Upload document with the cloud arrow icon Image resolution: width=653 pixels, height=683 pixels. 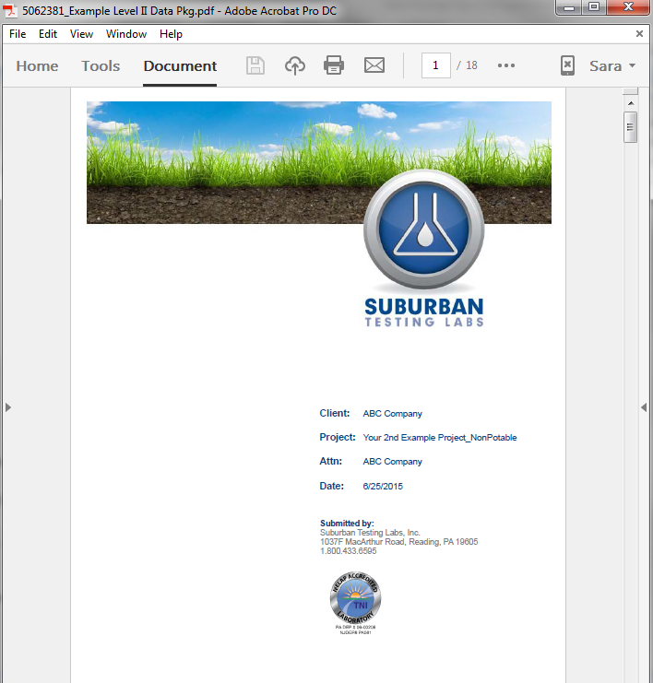(295, 65)
